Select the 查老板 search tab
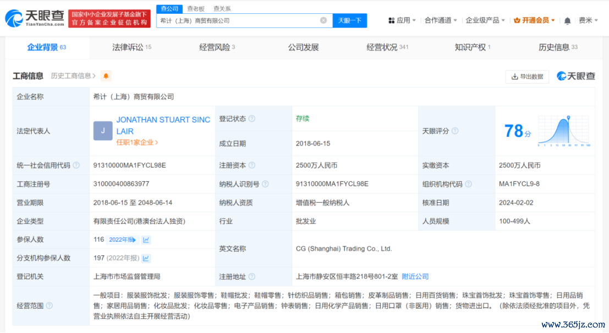The height and width of the screenshot is (333, 609). 195,8
